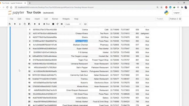
Task: Click the site information icon in address bar
Action: click(16, 7)
